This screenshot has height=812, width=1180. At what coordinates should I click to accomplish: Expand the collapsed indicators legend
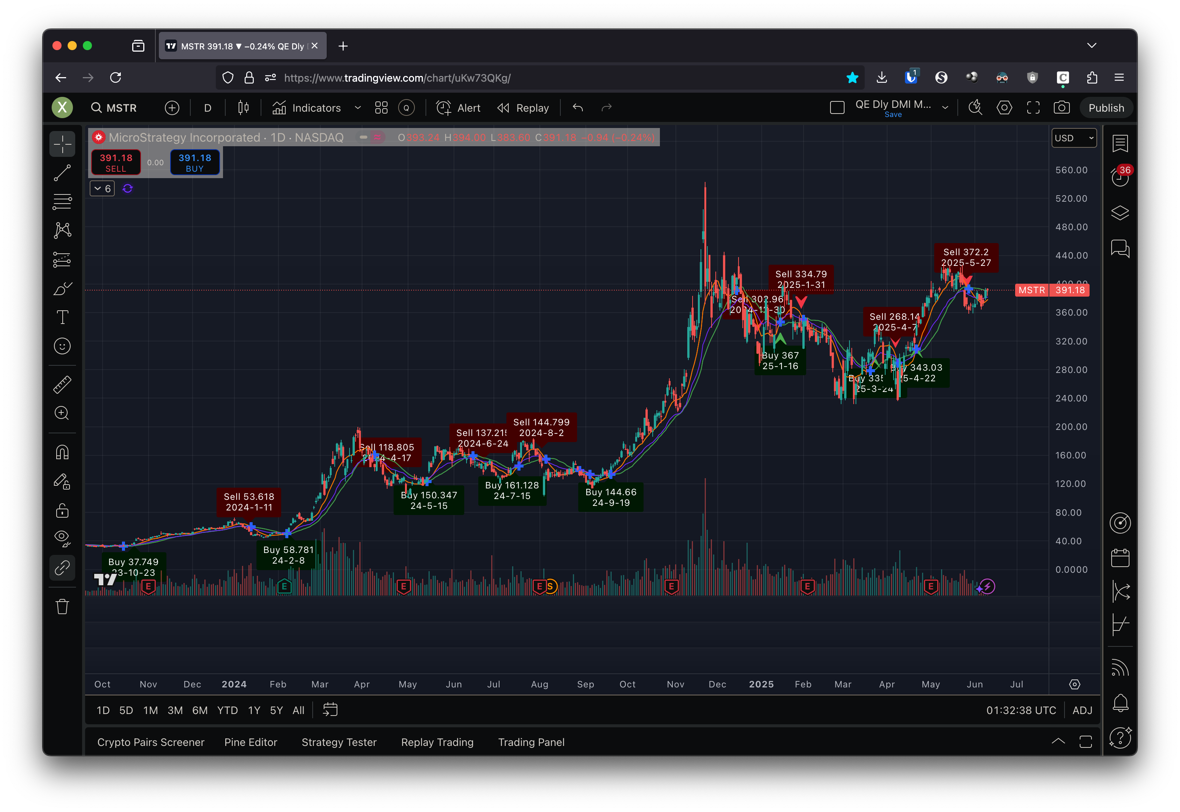tap(102, 189)
